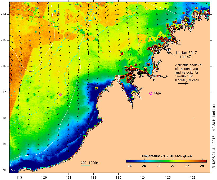The image size is (217, 180).
Task: Click the '0.5m/s (1kt 24h)' text
Action: point(187,80)
